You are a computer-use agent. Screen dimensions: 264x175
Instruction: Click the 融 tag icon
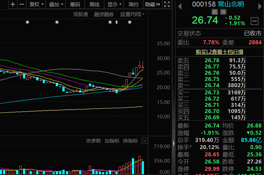pos(215,12)
